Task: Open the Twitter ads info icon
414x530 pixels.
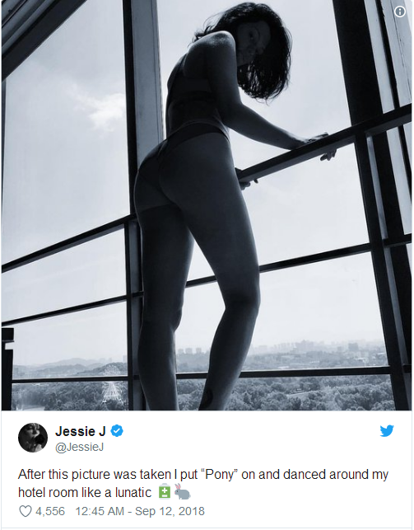Action: pos(400,12)
